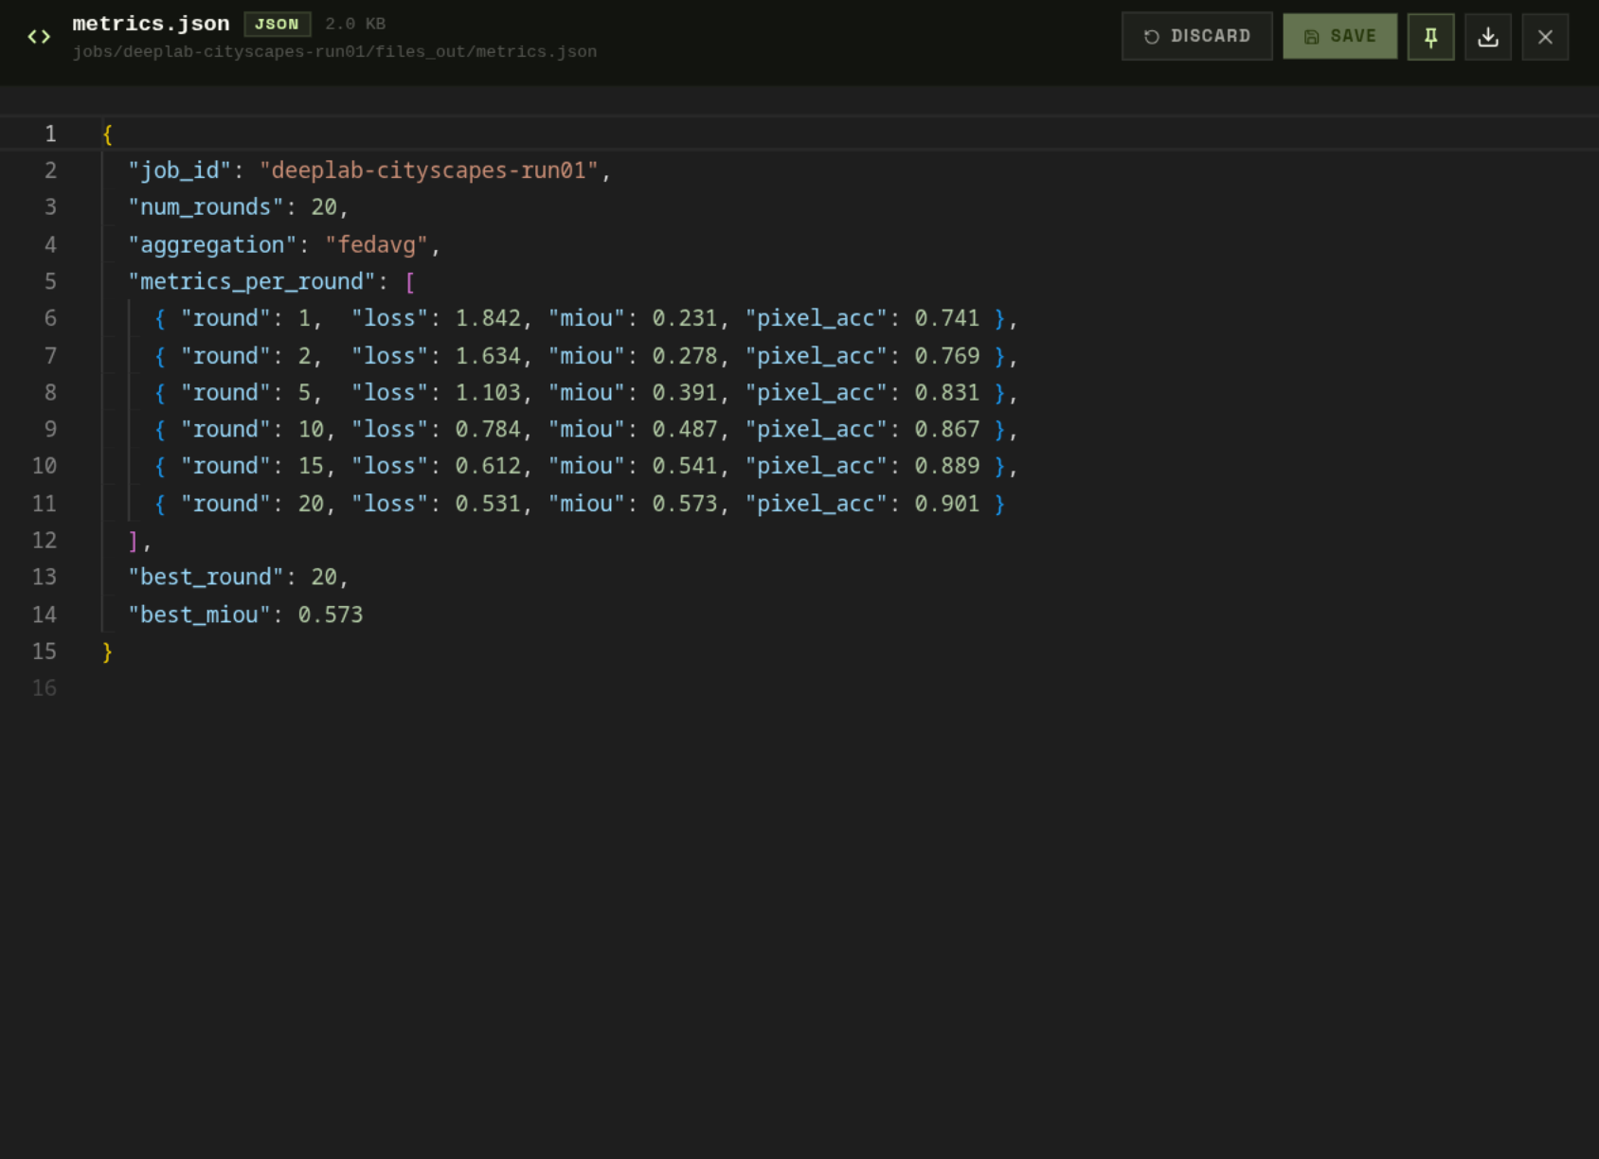
Task: Click the pixel_acc value 0.867
Action: coord(947,429)
